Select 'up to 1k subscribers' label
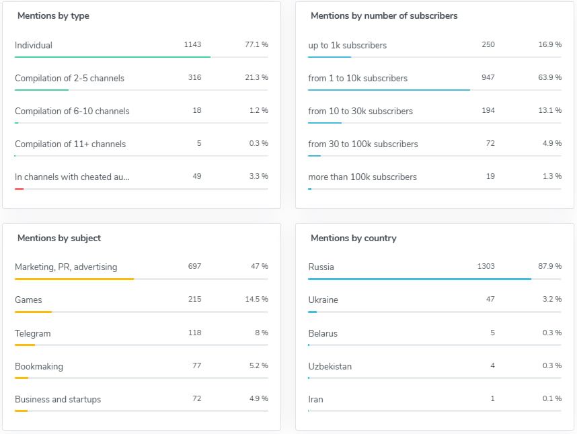This screenshot has height=434, width=577. point(347,45)
